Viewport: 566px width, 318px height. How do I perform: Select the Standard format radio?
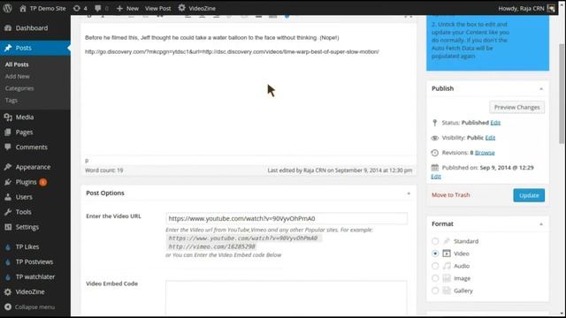pos(435,241)
